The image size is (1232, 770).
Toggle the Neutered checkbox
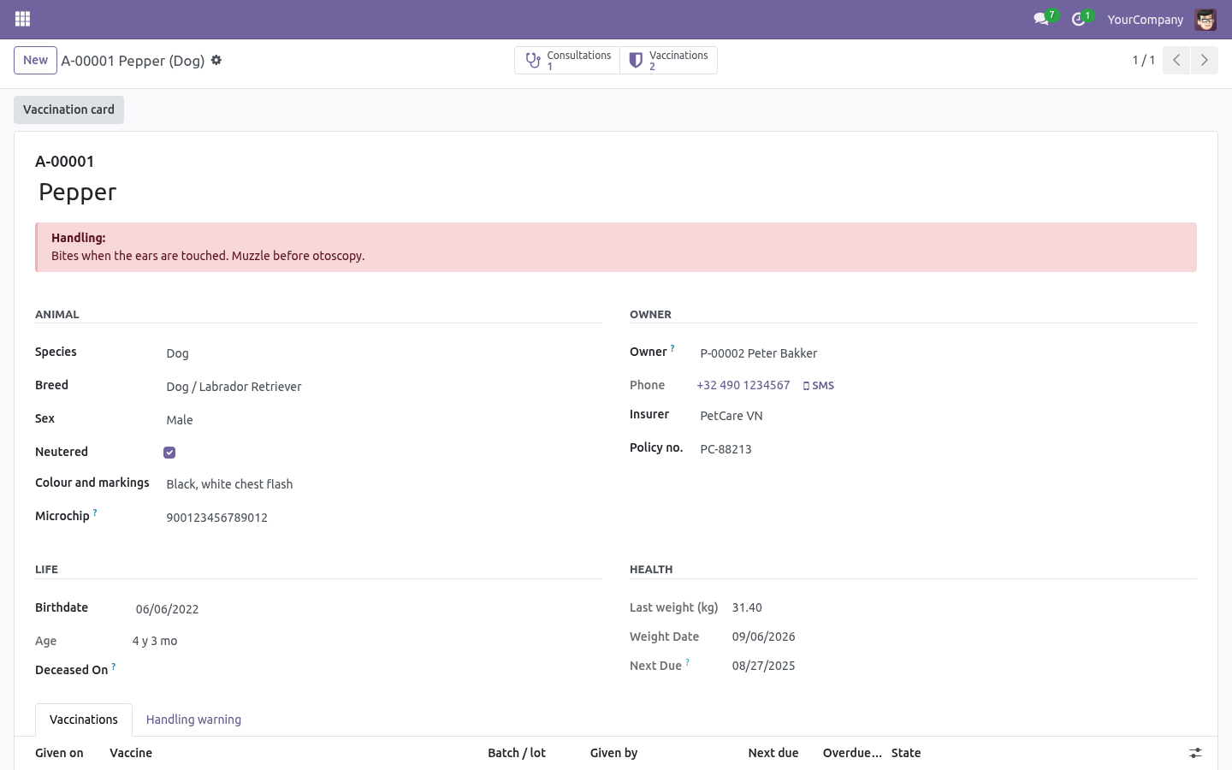click(x=169, y=453)
